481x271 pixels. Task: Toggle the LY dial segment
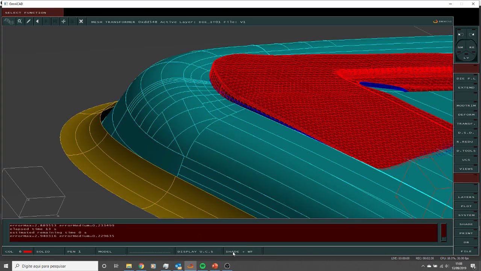click(466, 58)
